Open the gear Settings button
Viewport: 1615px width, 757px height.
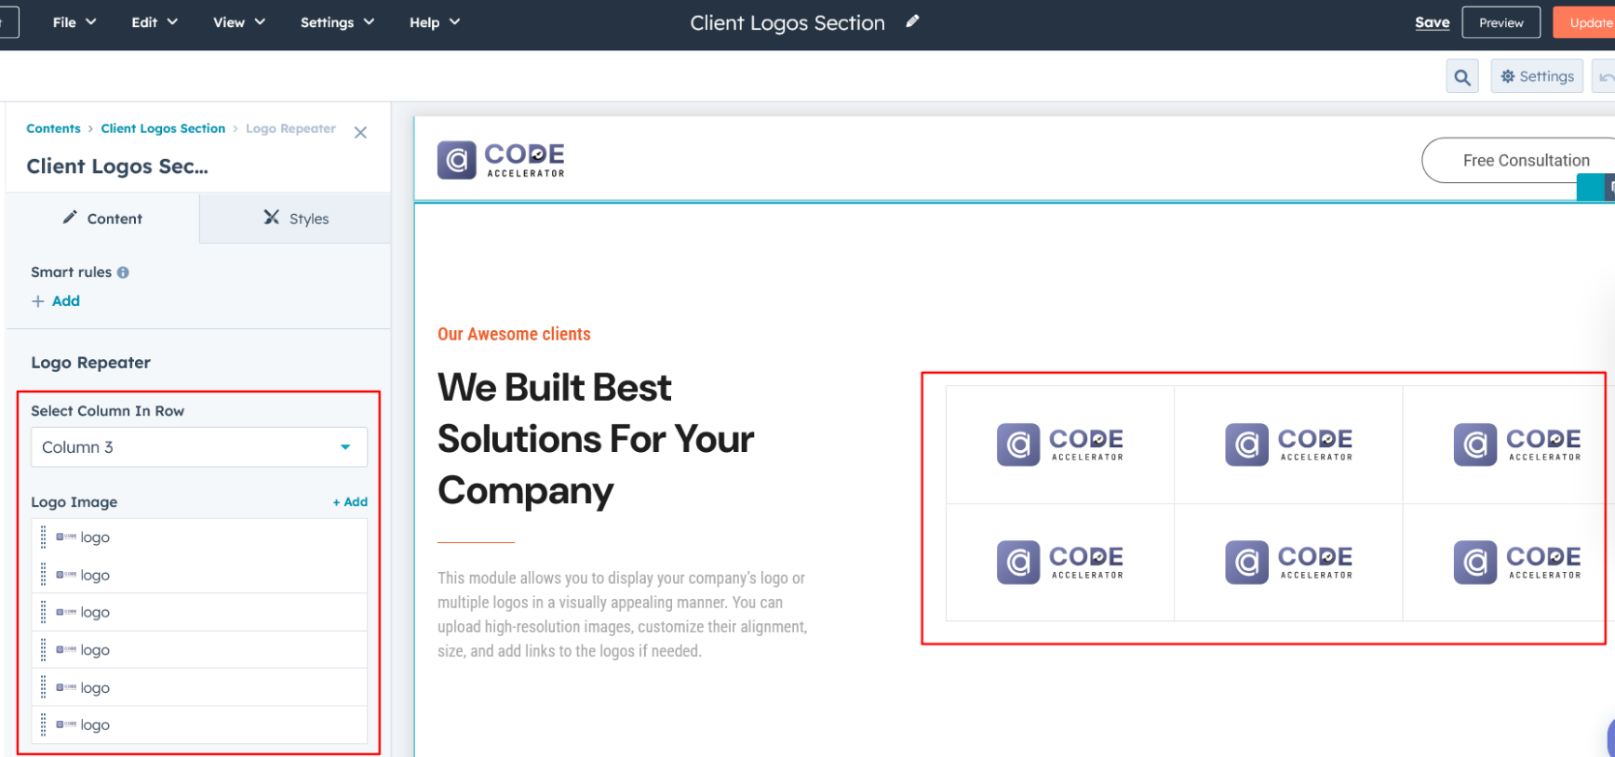coord(1536,77)
